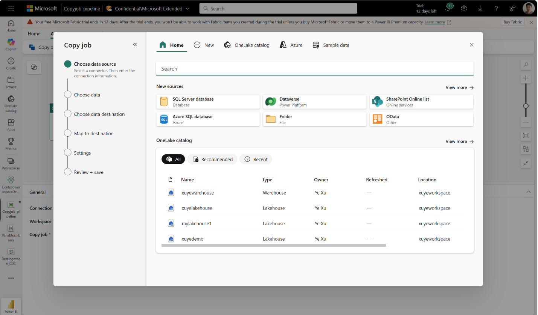Expand View more for New sources
Screen dimensions: 538x315
[x=459, y=87]
